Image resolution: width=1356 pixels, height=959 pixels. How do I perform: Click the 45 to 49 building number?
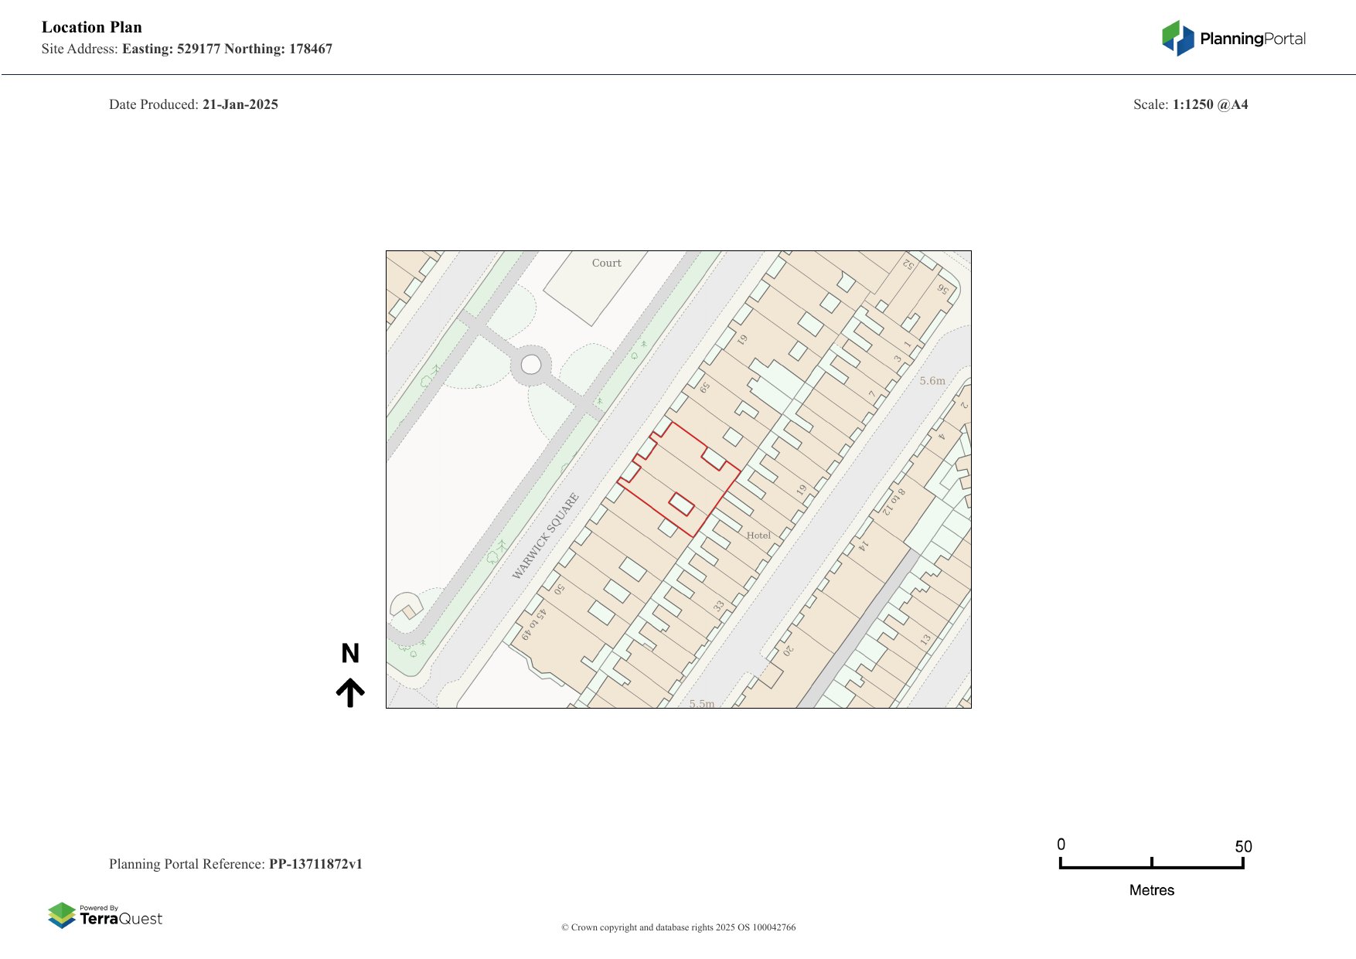click(533, 624)
